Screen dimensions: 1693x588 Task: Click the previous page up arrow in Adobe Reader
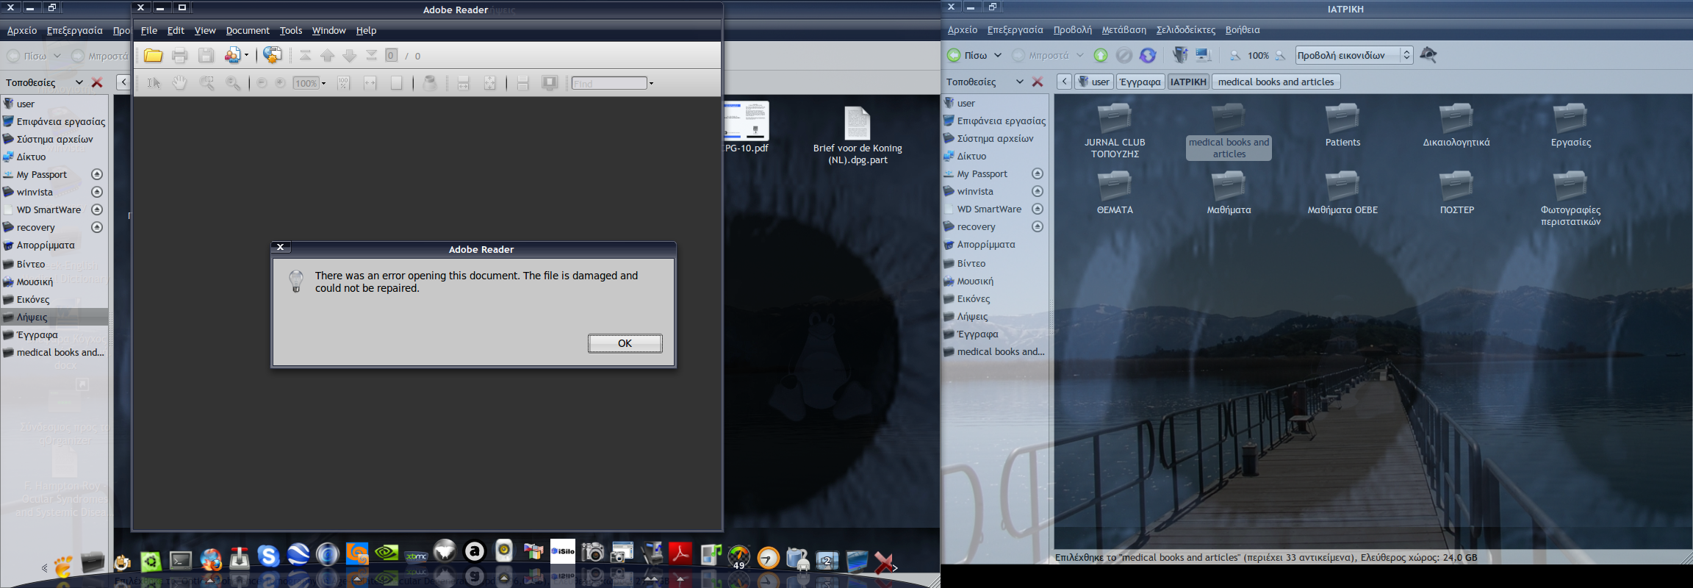(328, 55)
